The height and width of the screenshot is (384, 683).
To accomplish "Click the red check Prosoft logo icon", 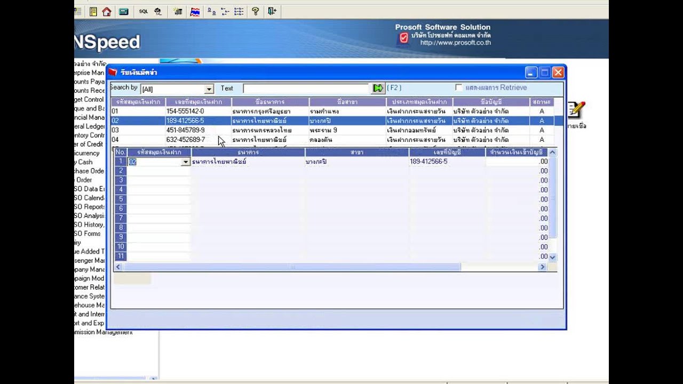I will point(404,38).
